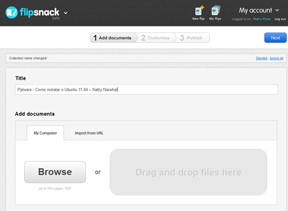Click the 'Up to 500 pages / PDF' note
The image size is (288, 211).
point(55,188)
